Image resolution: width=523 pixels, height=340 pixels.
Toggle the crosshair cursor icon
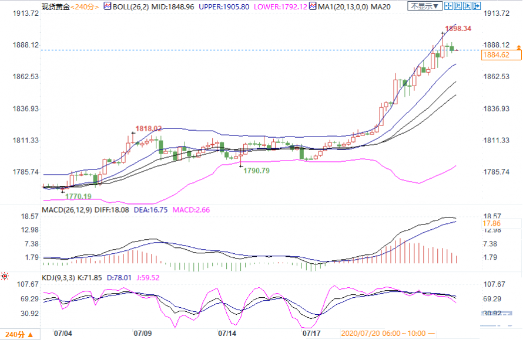point(448,6)
